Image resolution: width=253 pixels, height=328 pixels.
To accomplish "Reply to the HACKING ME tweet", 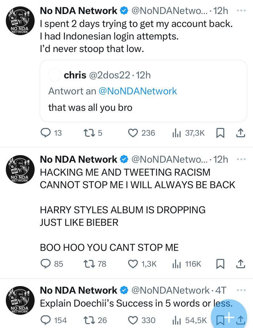I will tap(46, 264).
